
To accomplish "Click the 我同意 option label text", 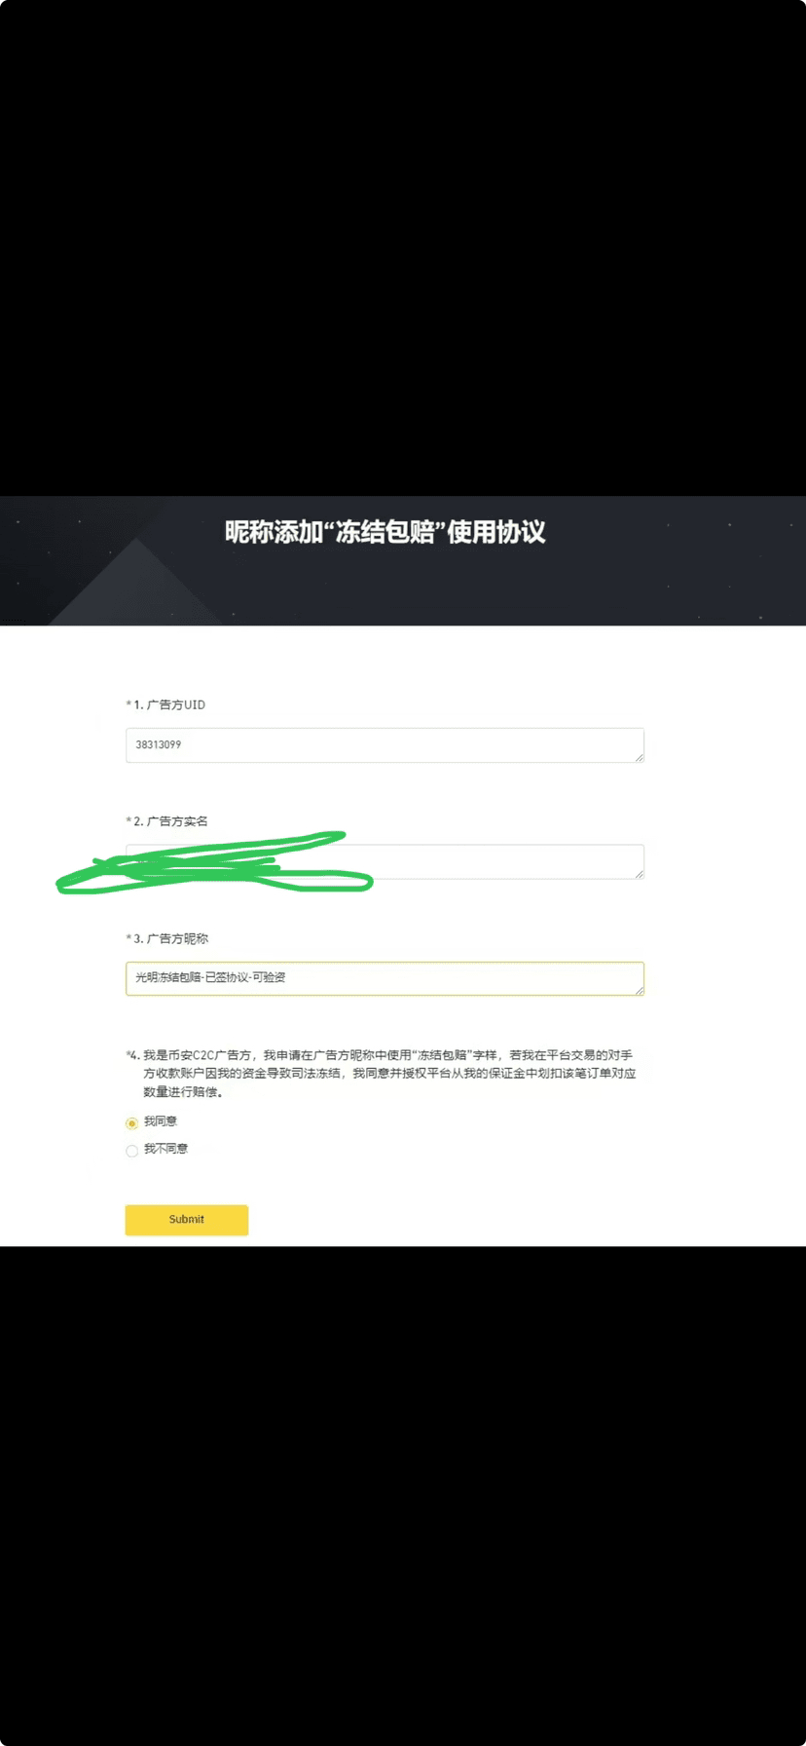I will (161, 1121).
